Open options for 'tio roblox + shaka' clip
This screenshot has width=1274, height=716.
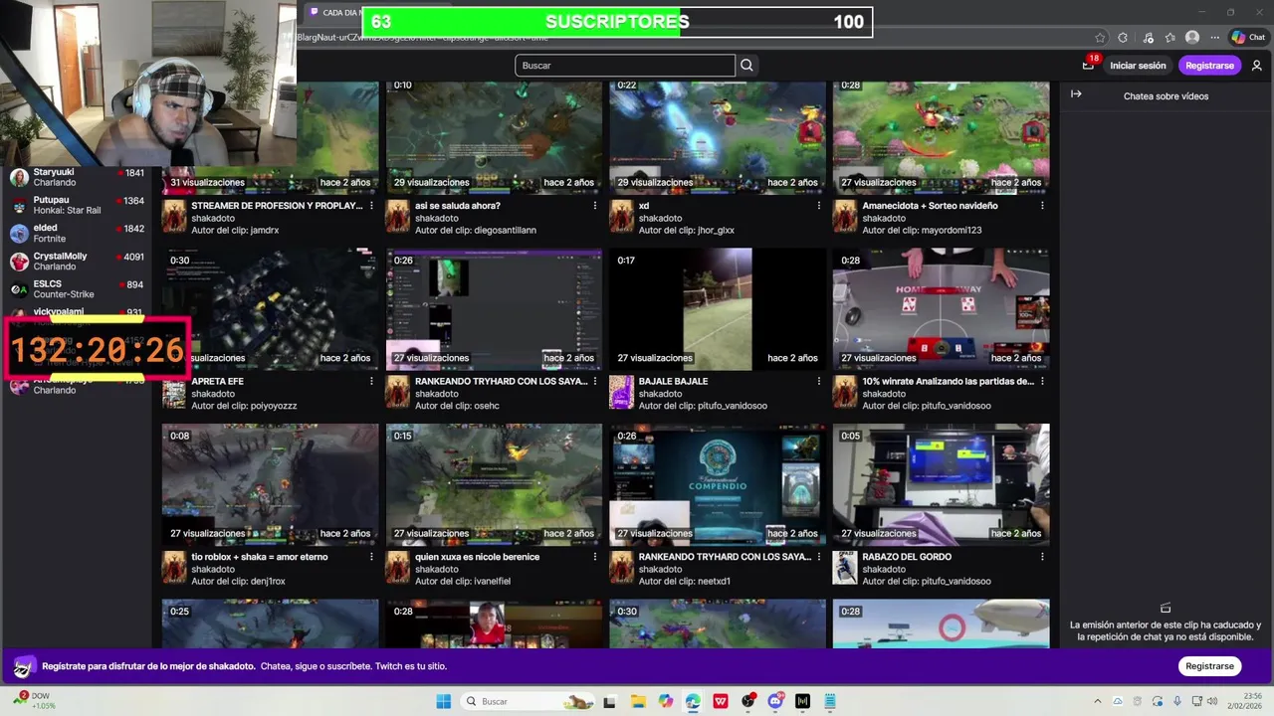click(371, 557)
